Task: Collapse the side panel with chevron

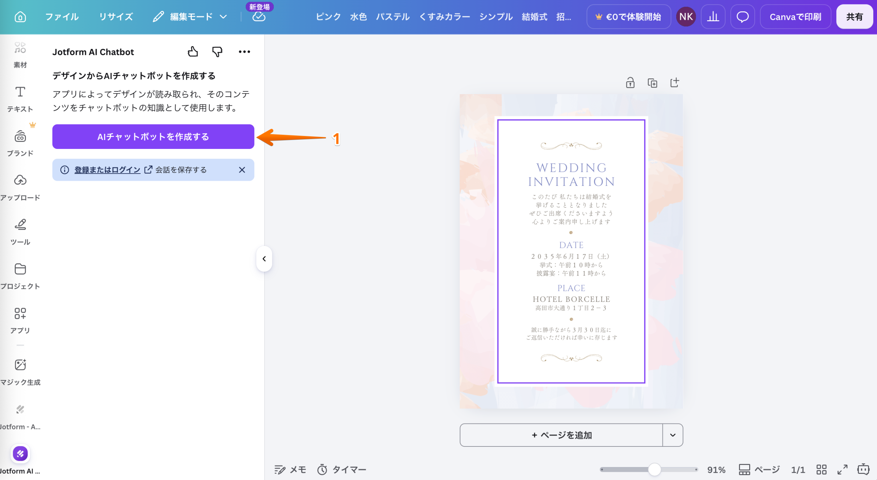Action: pyautogui.click(x=264, y=259)
